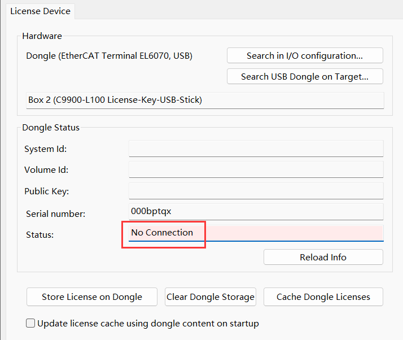The image size is (403, 340).
Task: Click the Box 2 C9900-L100 device field
Action: point(205,101)
